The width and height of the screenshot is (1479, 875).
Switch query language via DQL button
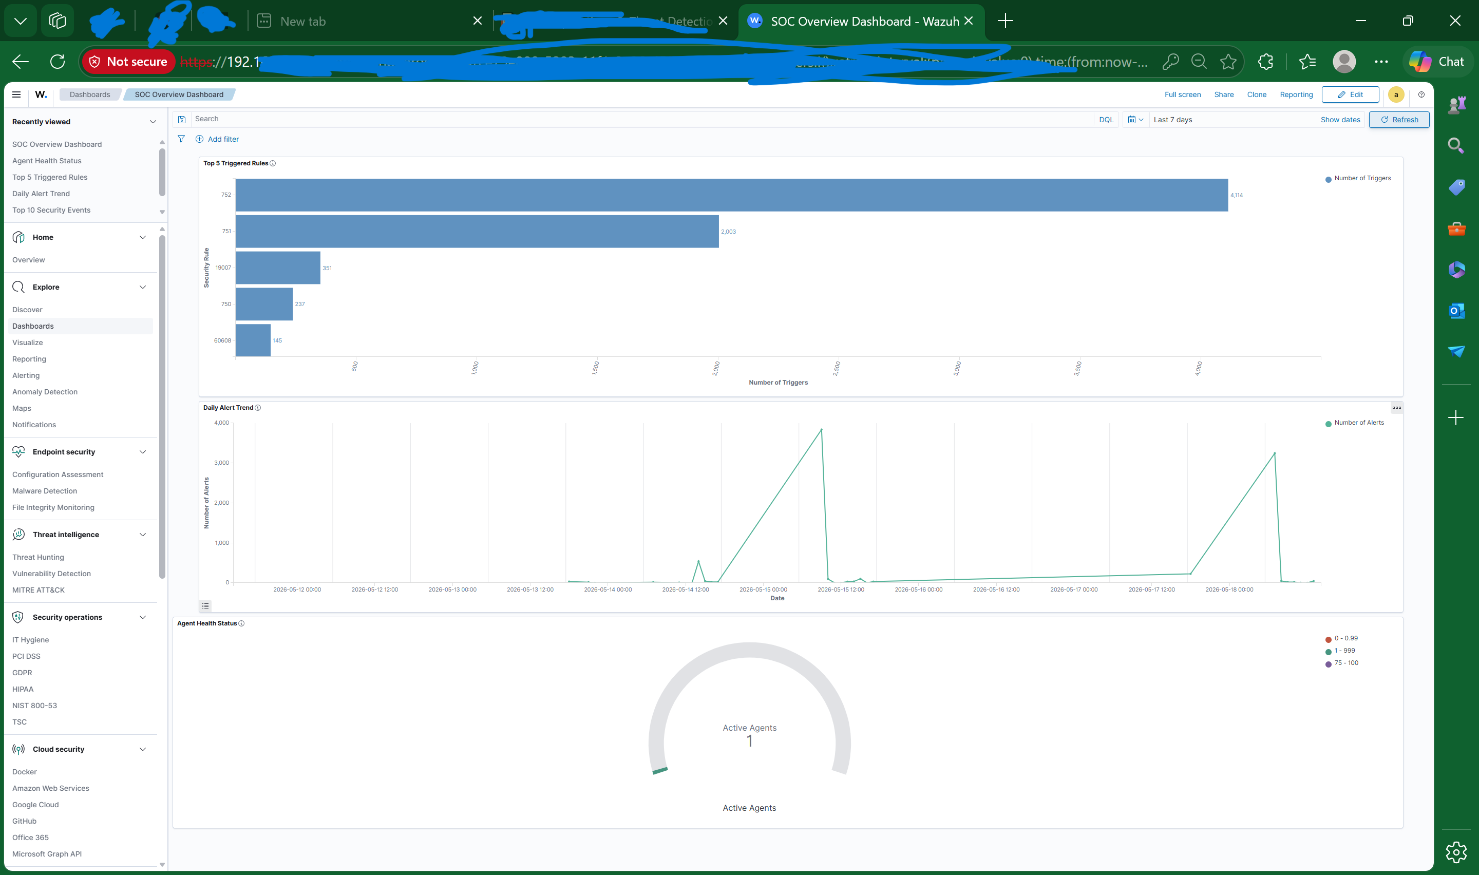pyautogui.click(x=1106, y=120)
